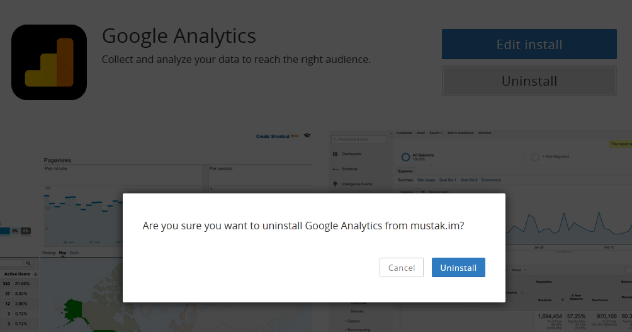Click the graduation cap icon beside Create Shortcut

click(x=307, y=135)
